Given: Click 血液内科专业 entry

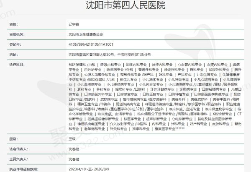Looking at the screenshot, I should (x=217, y=65).
